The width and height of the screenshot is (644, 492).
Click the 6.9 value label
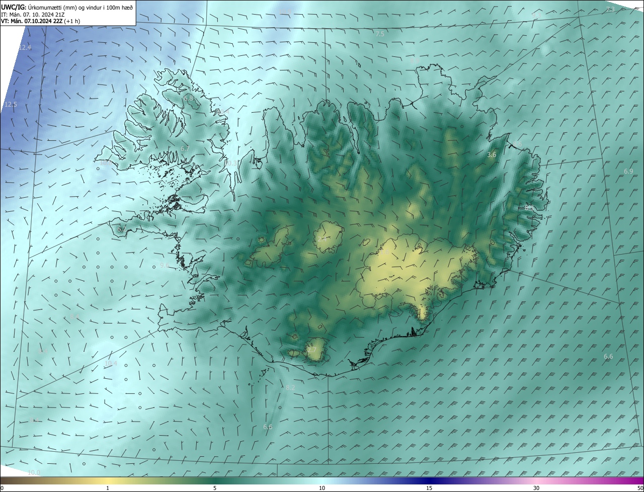(628, 172)
